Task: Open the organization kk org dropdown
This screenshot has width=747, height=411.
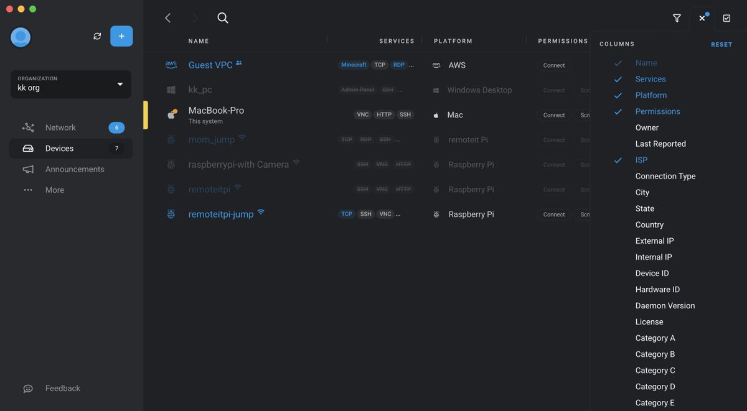Action: click(71, 84)
